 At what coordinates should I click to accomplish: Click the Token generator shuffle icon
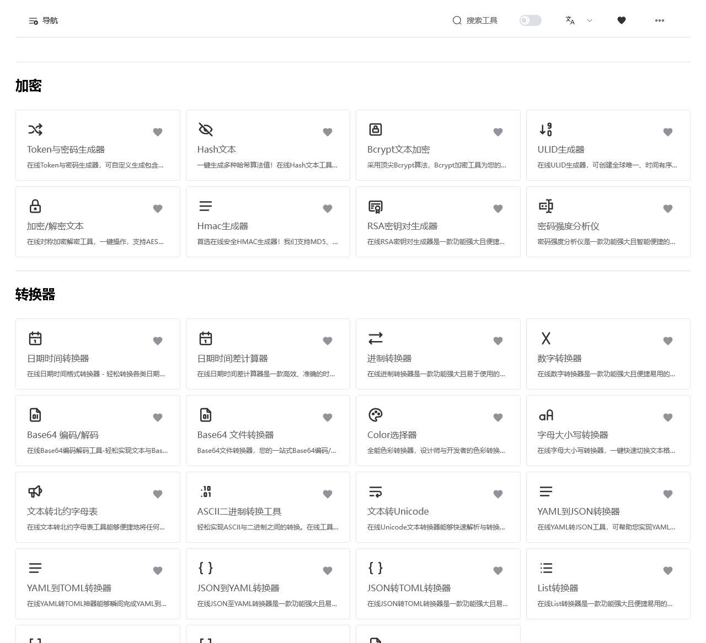pyautogui.click(x=35, y=129)
